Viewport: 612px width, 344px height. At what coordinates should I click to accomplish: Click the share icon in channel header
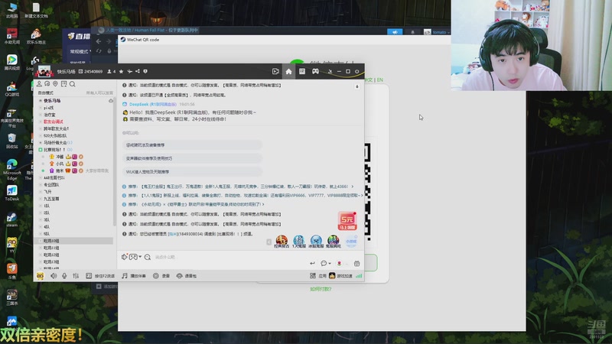pyautogui.click(x=138, y=71)
